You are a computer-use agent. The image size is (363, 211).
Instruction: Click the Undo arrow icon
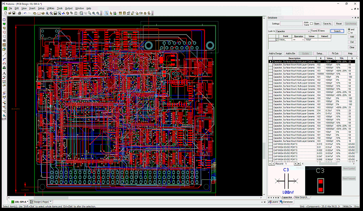tap(25, 13)
